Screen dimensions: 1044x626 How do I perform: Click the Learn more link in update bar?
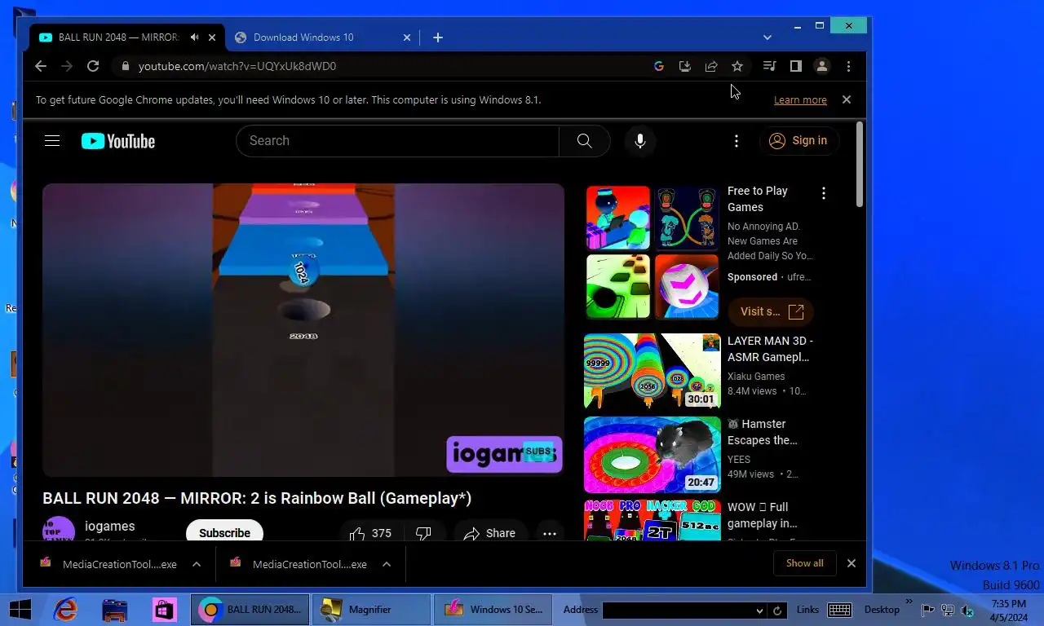pos(800,100)
